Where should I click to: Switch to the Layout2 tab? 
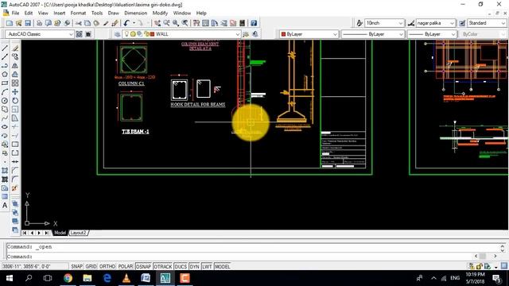tap(78, 233)
